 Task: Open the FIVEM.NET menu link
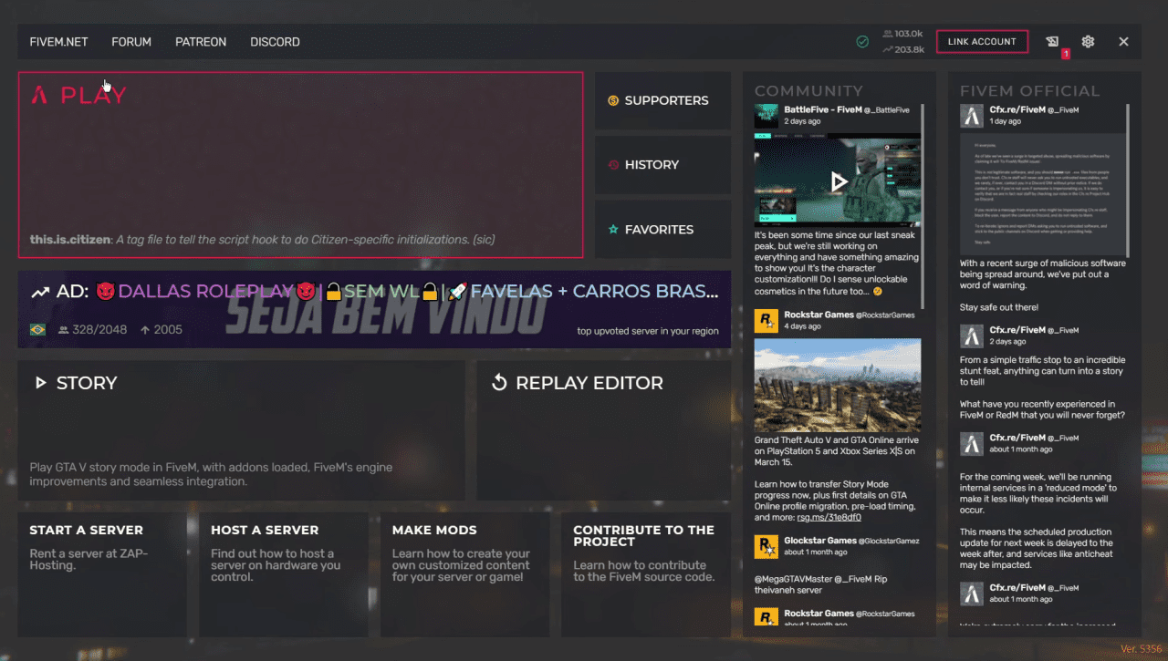(x=58, y=42)
